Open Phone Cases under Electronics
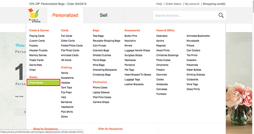 point(100,87)
